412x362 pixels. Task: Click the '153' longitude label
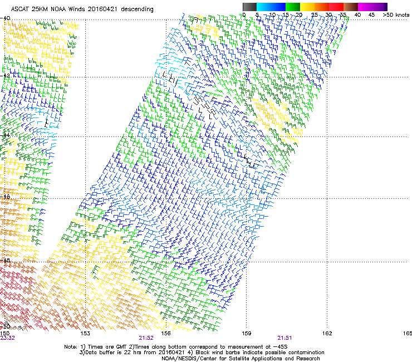coord(85,334)
